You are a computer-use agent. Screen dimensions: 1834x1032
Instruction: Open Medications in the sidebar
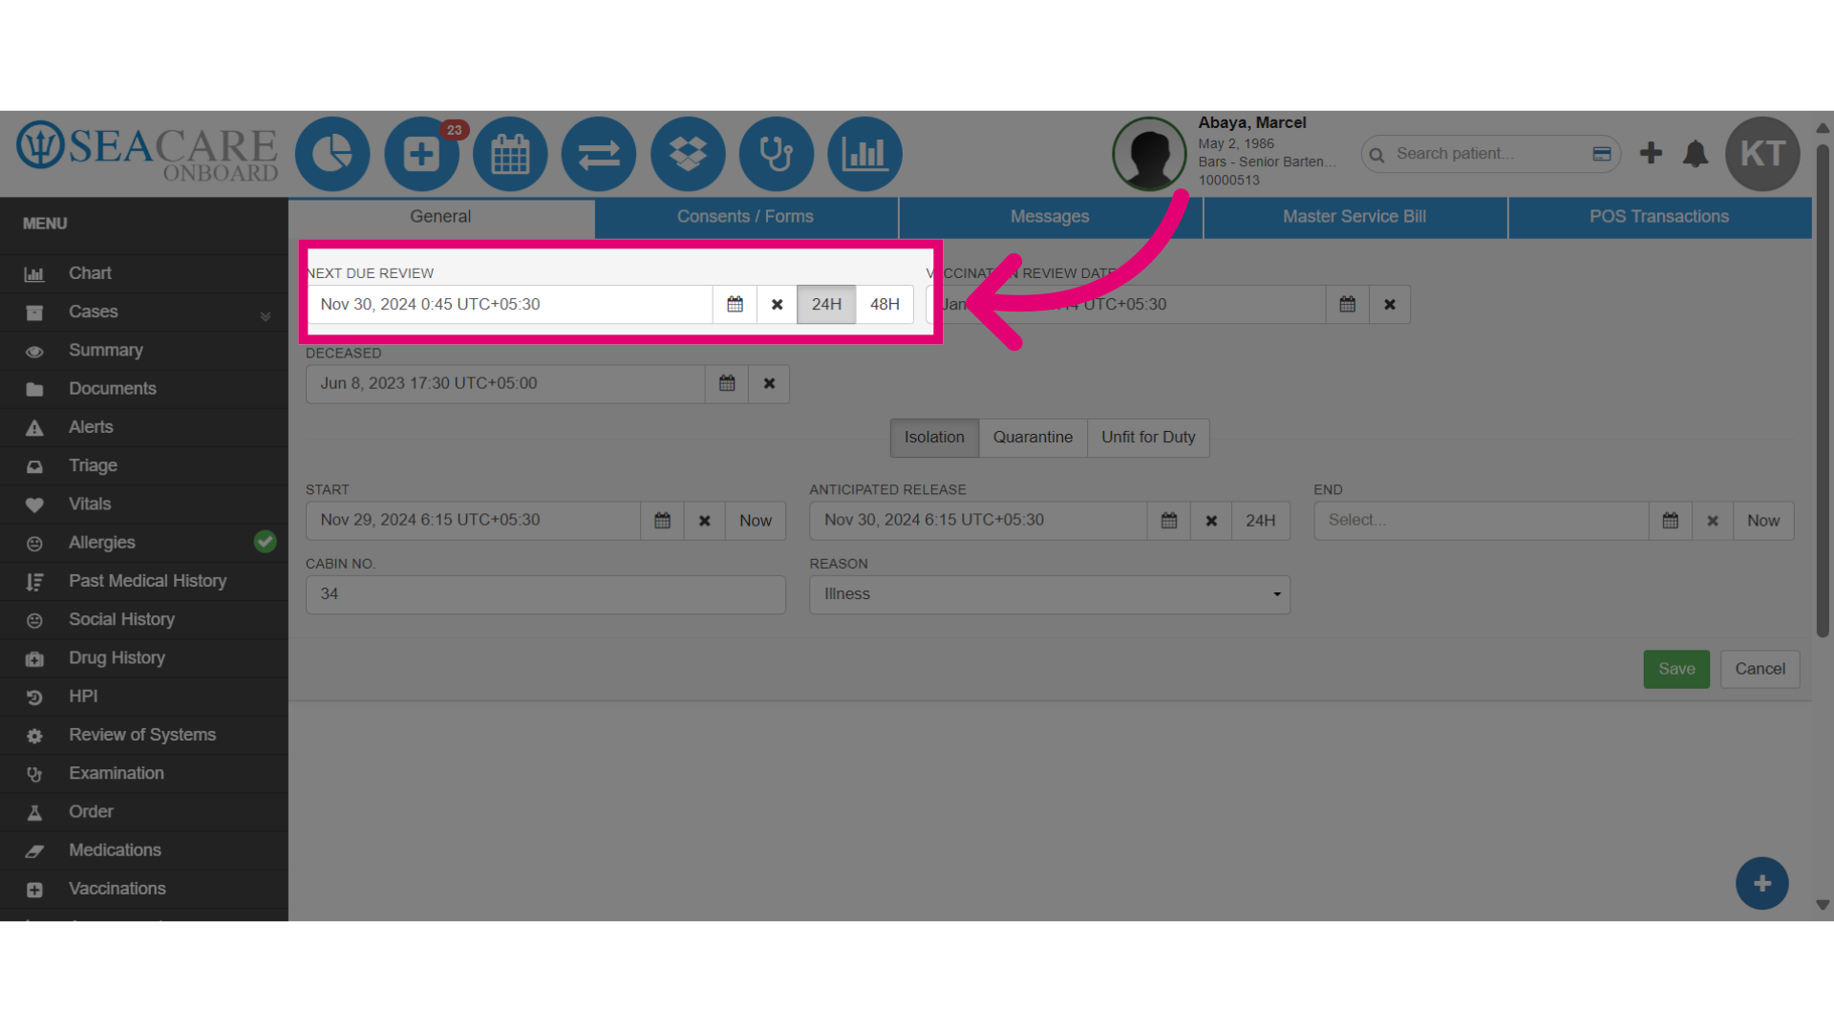143,850
